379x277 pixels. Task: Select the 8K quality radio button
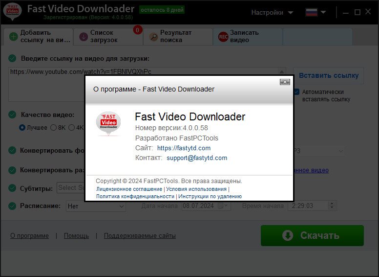[x=53, y=128]
